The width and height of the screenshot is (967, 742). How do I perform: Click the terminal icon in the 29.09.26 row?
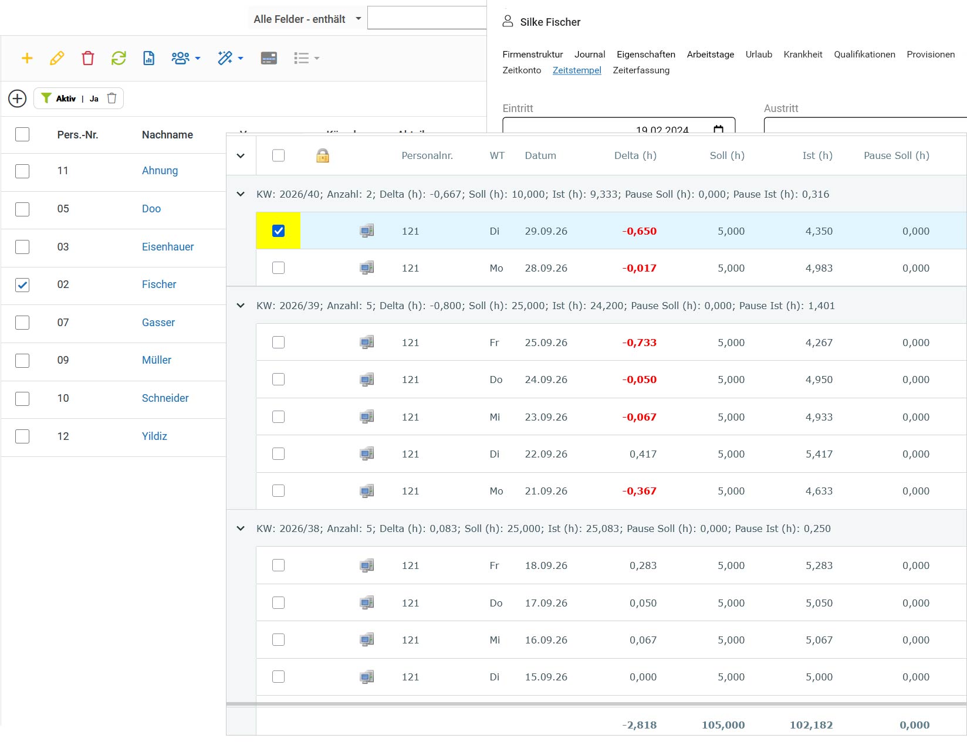point(367,231)
